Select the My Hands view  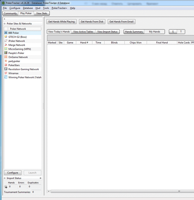pos(155,32)
